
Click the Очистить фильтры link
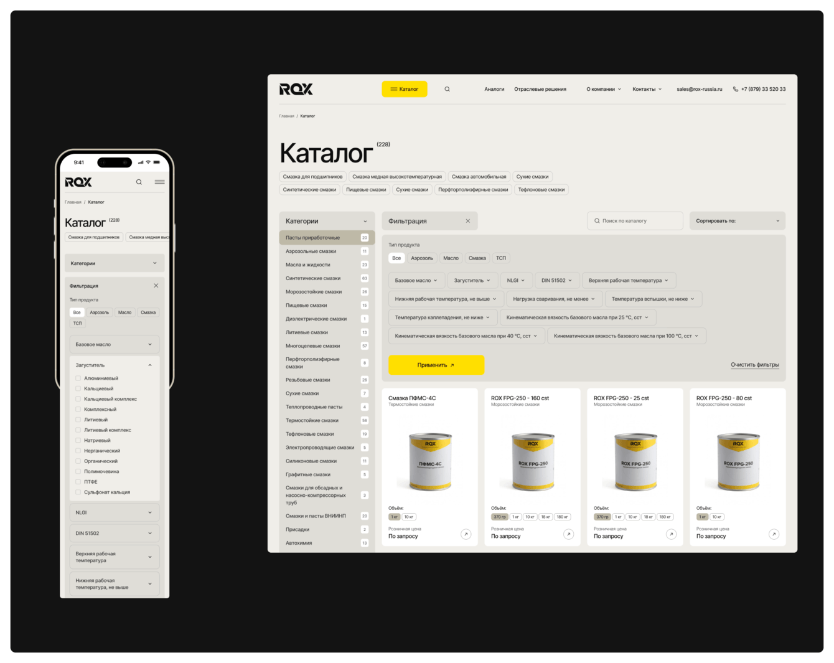(x=755, y=365)
